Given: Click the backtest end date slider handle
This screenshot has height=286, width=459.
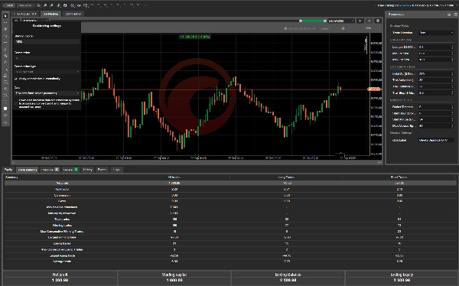Looking at the screenshot, I should [324, 21].
